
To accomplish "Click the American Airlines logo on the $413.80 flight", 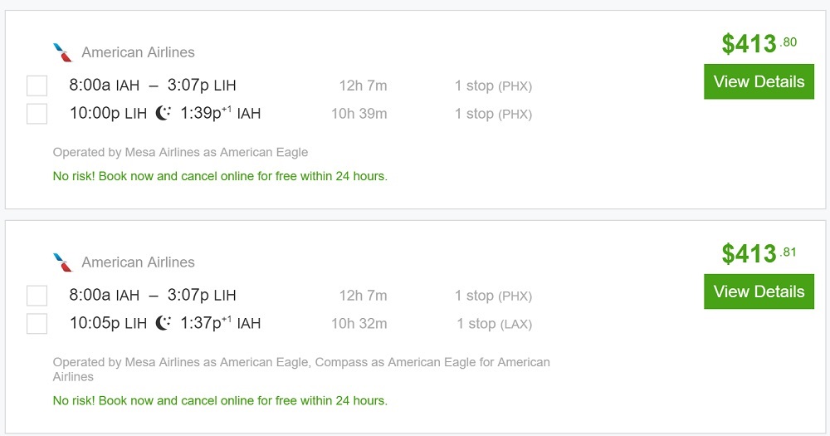I will 63,52.
